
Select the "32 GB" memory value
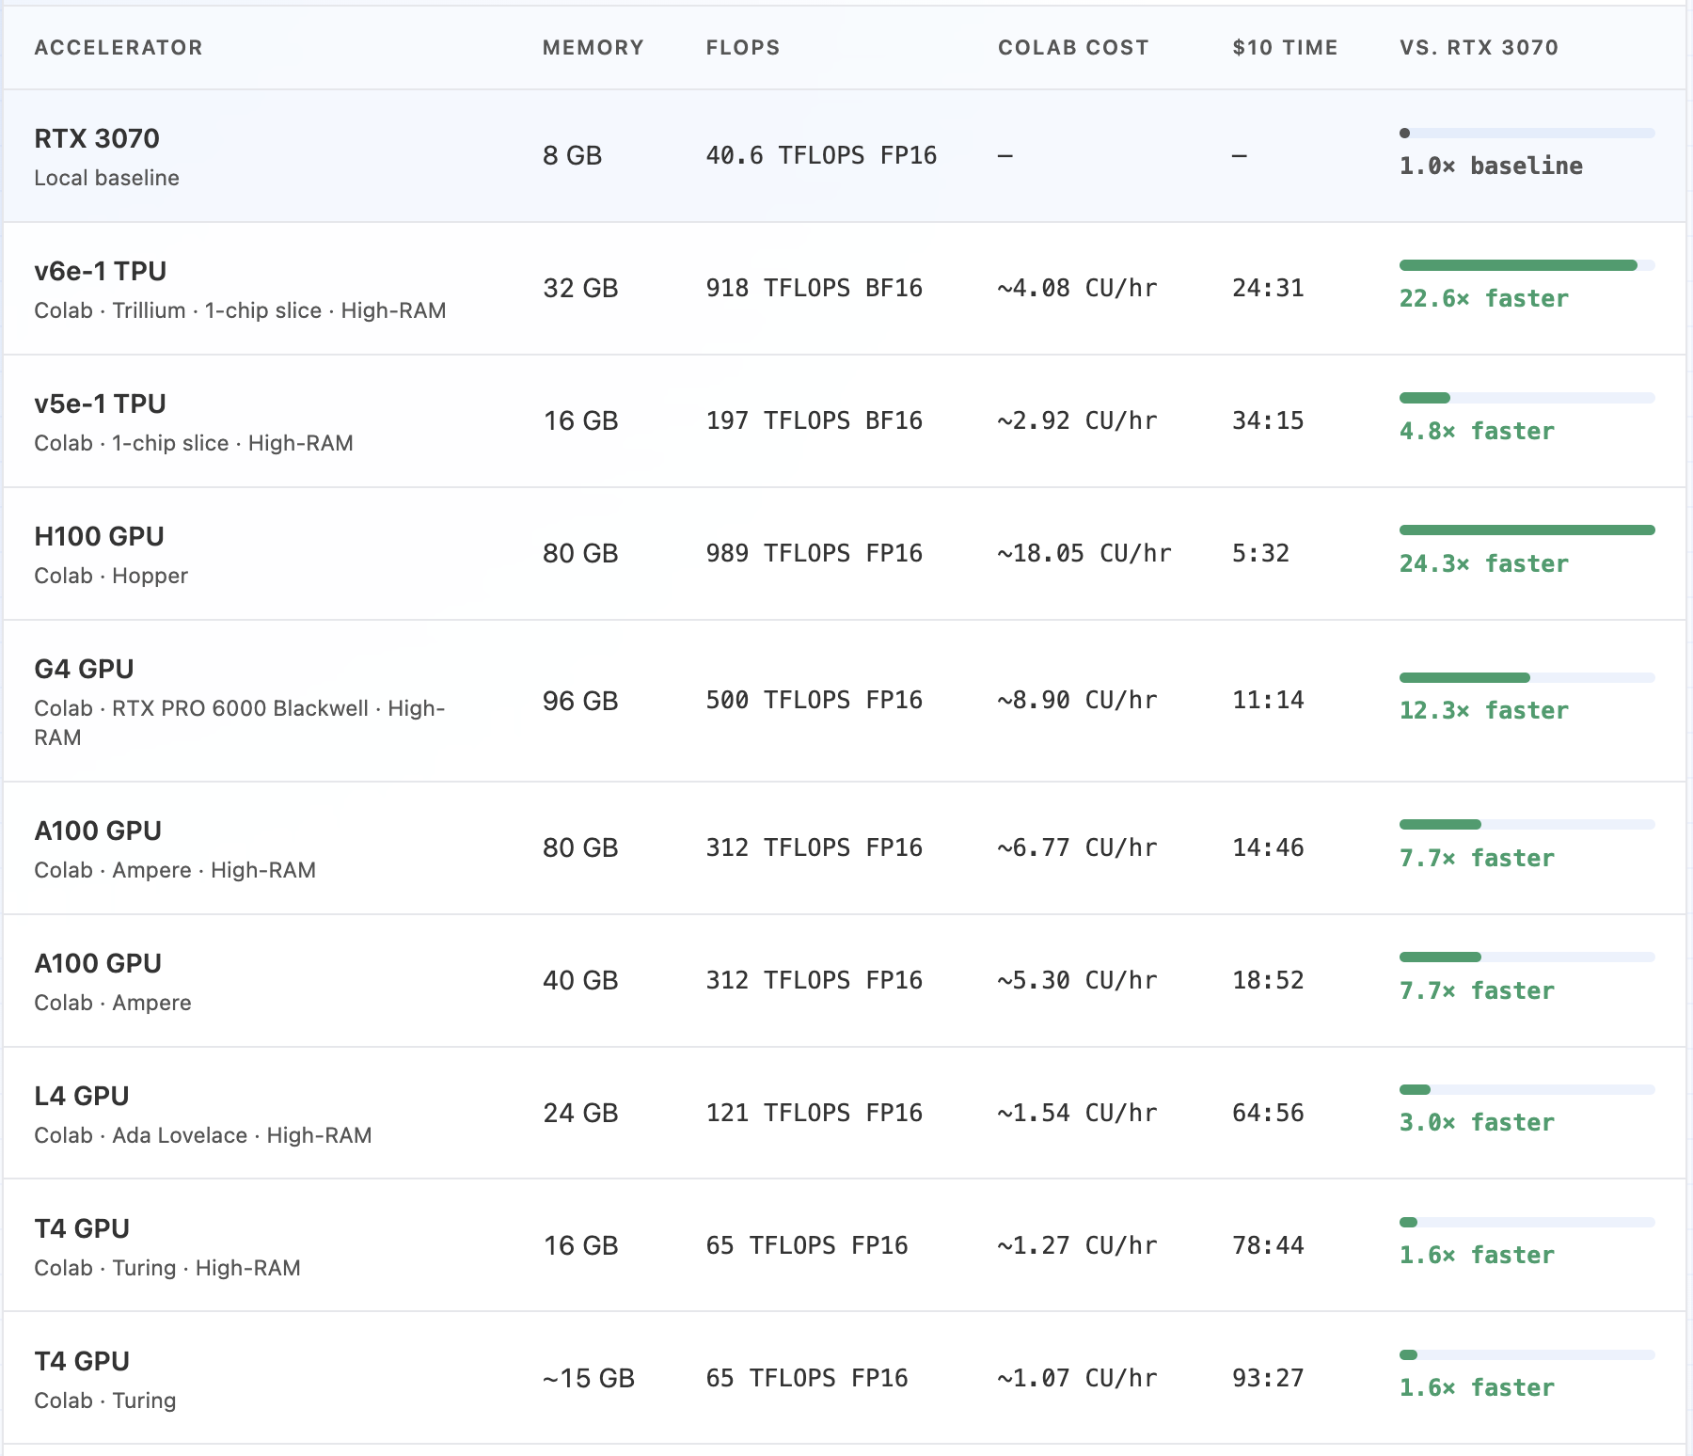(580, 288)
